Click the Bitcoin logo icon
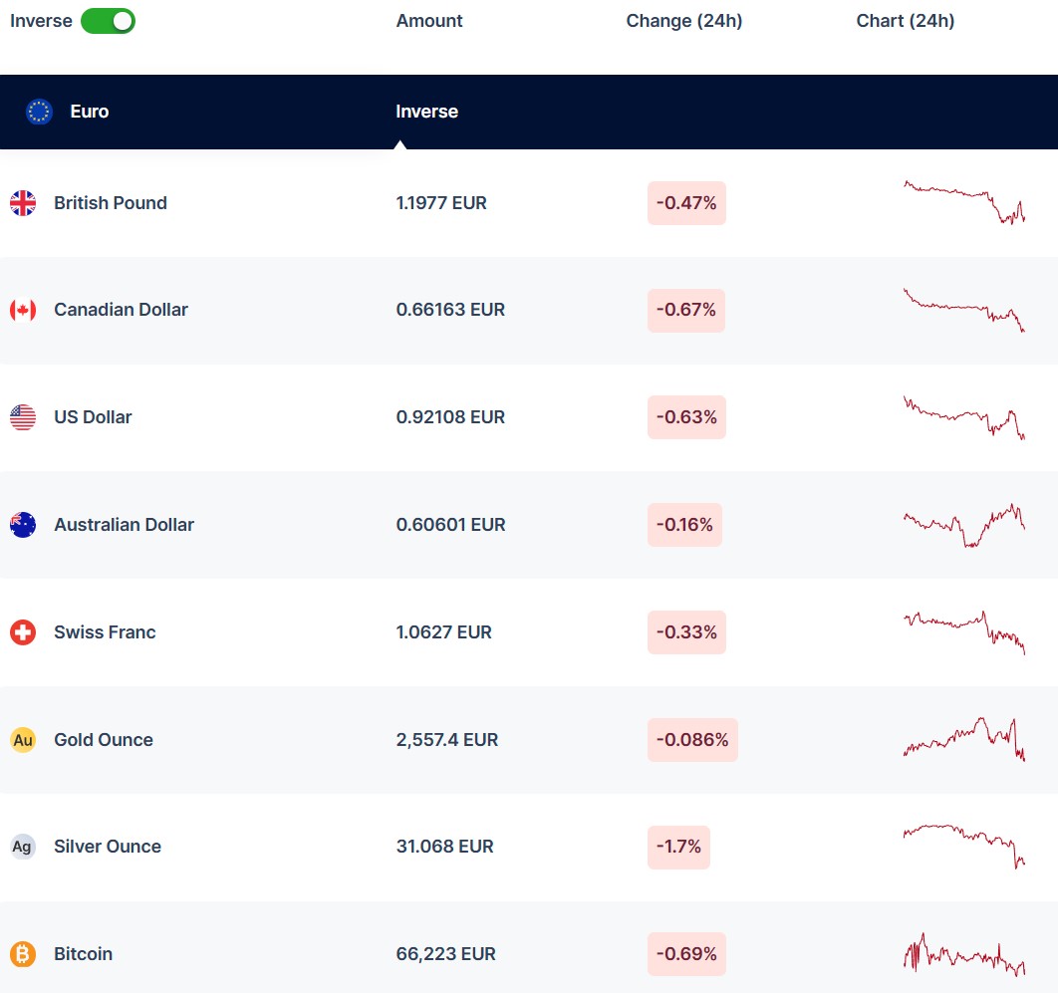1058x993 pixels. click(23, 954)
